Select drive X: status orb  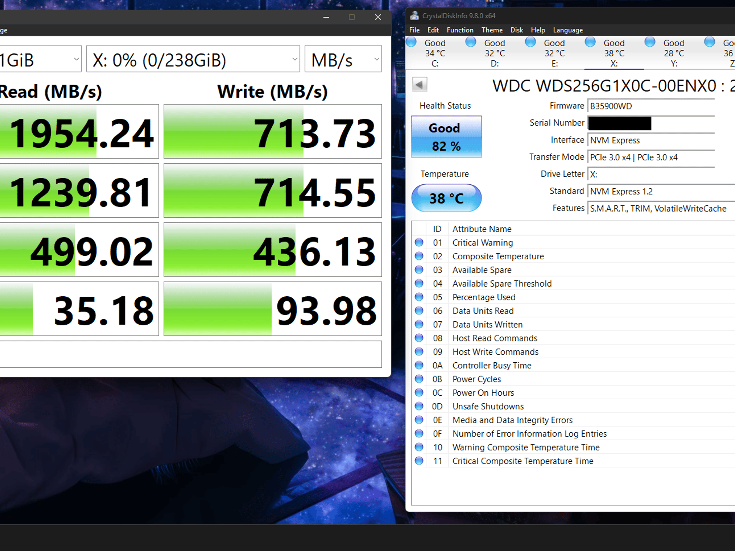(590, 42)
